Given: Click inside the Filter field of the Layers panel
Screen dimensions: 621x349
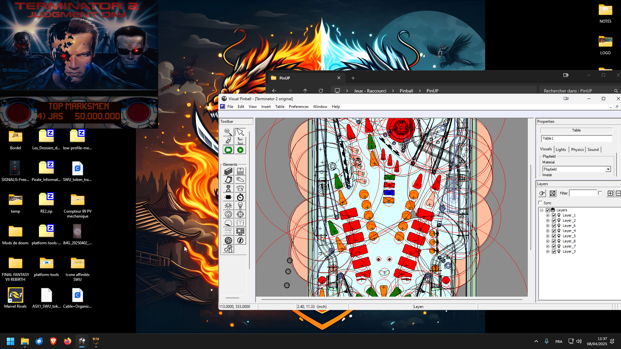Looking at the screenshot, I should point(583,193).
